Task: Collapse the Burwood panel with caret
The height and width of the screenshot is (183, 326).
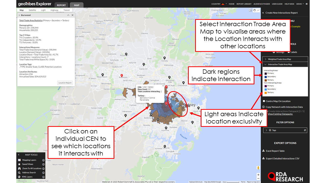Action: tap(68, 15)
